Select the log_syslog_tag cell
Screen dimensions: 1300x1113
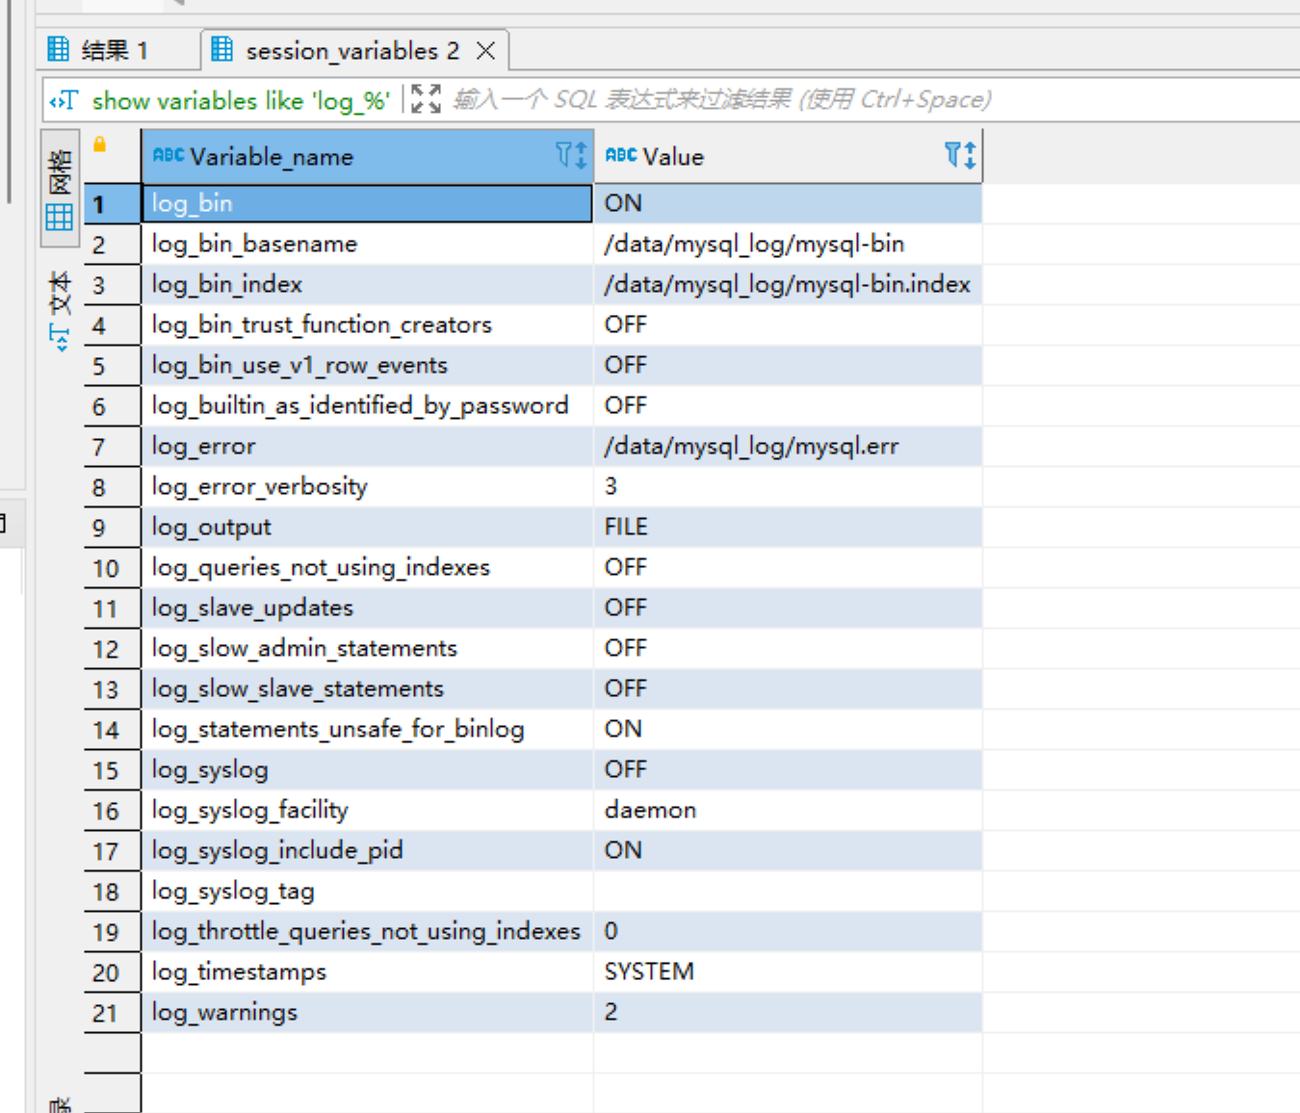point(367,891)
